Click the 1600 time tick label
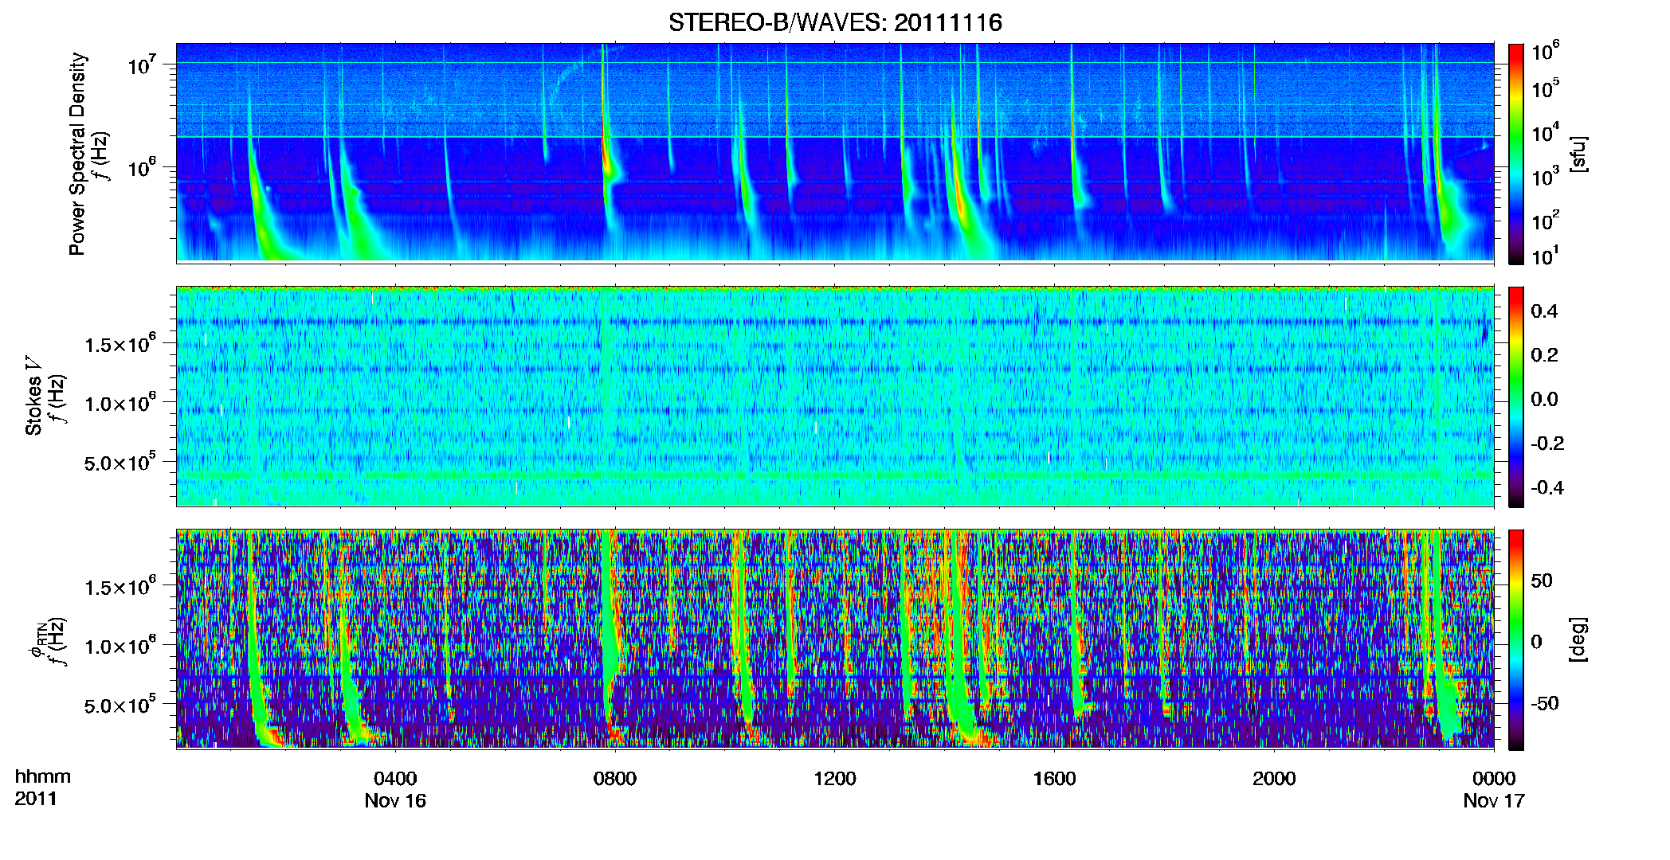 click(x=1054, y=779)
